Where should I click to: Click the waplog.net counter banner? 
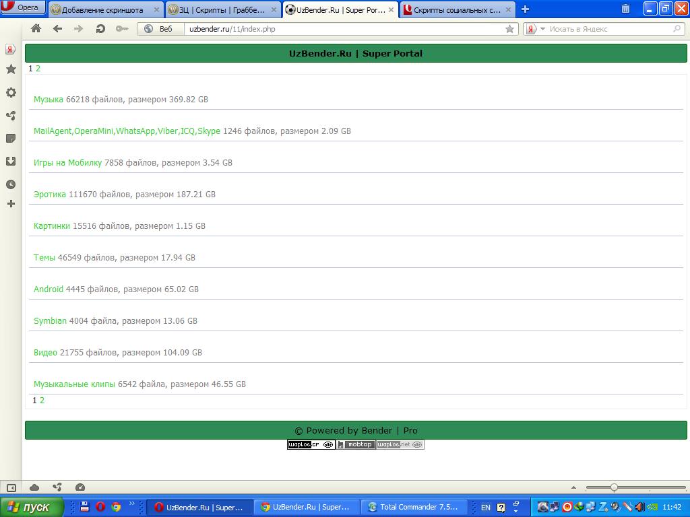tap(400, 444)
